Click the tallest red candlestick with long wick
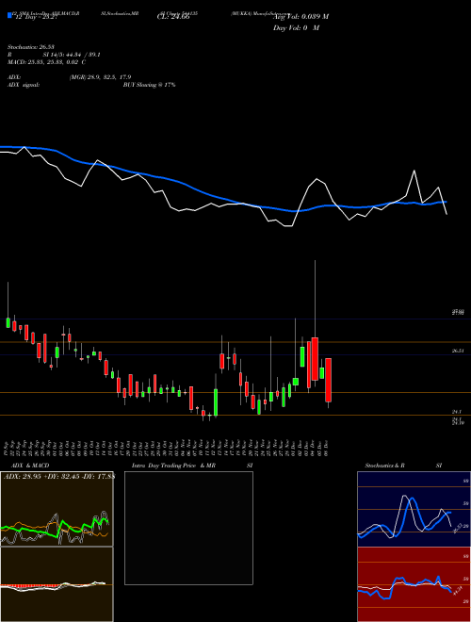 click(x=315, y=359)
